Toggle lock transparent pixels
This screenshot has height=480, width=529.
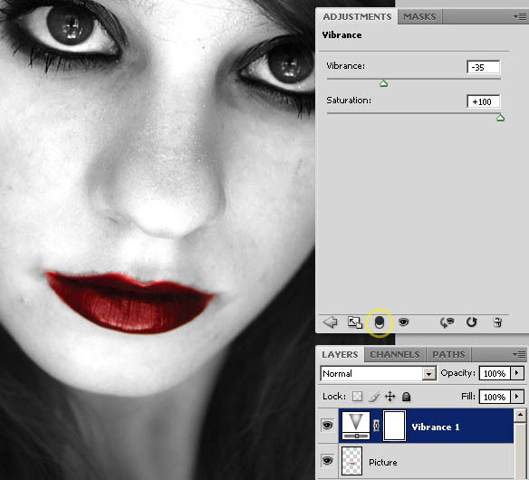click(357, 397)
